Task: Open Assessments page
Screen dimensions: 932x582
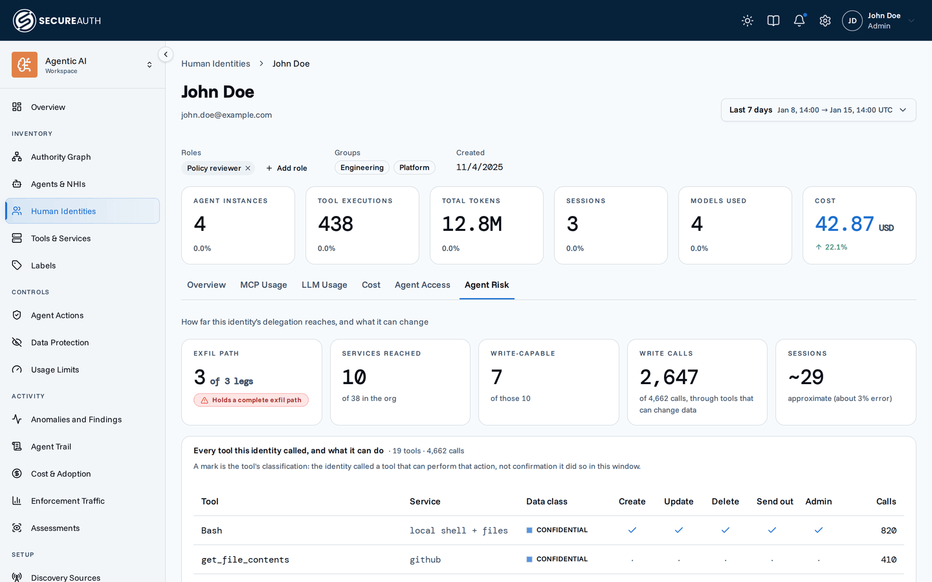Action: 82,528
